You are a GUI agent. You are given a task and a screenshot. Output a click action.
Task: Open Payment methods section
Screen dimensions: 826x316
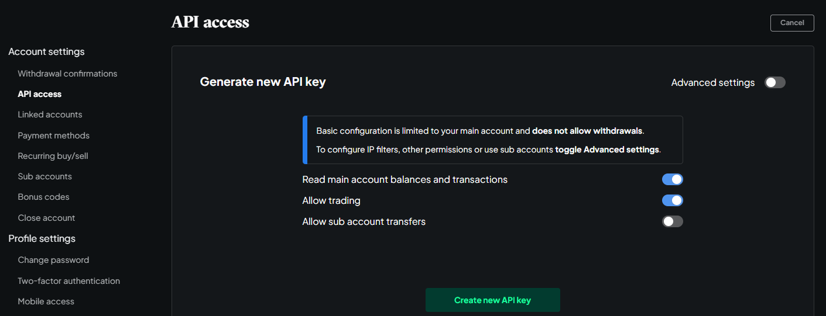tap(53, 136)
